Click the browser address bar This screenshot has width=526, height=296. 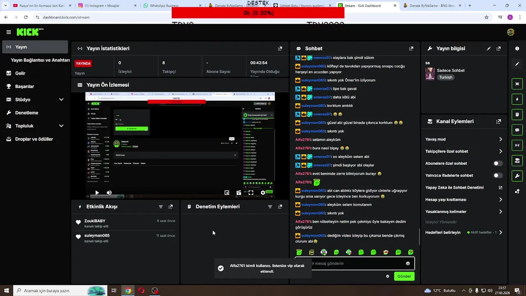[259, 17]
